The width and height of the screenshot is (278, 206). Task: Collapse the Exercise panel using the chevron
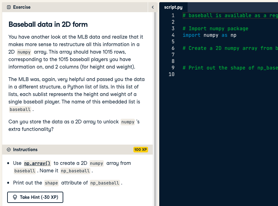coord(152,7)
